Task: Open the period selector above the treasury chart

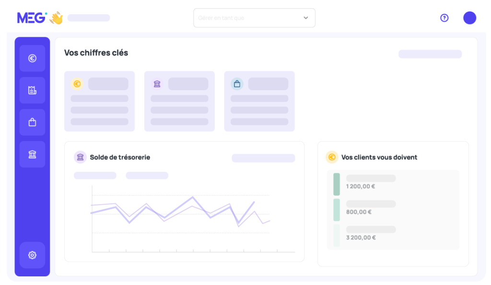Action: 263,158
